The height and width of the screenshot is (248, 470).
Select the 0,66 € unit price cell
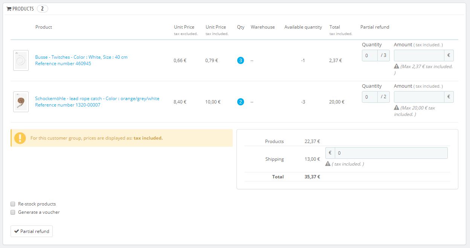180,60
